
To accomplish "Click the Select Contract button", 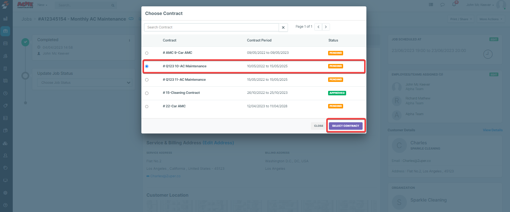I will coord(345,126).
